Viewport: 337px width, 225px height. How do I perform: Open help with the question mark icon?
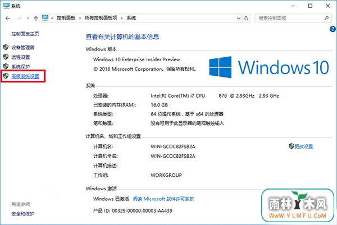(333, 29)
